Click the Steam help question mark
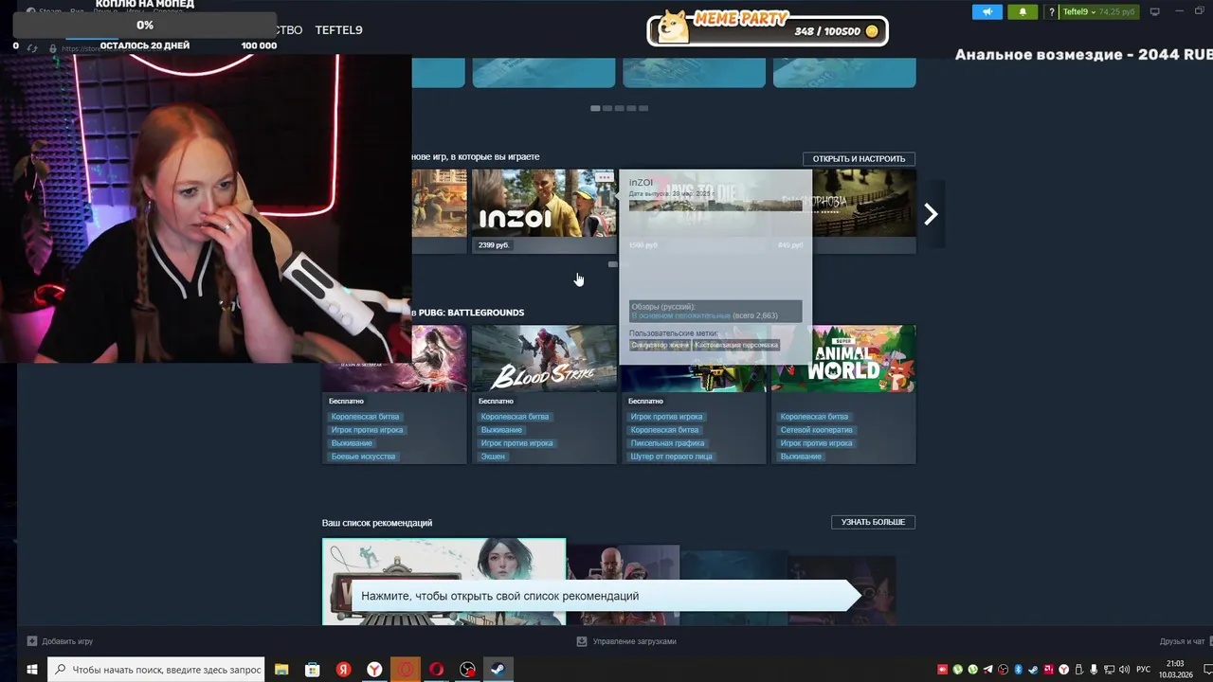1213x682 pixels. pos(1051,12)
